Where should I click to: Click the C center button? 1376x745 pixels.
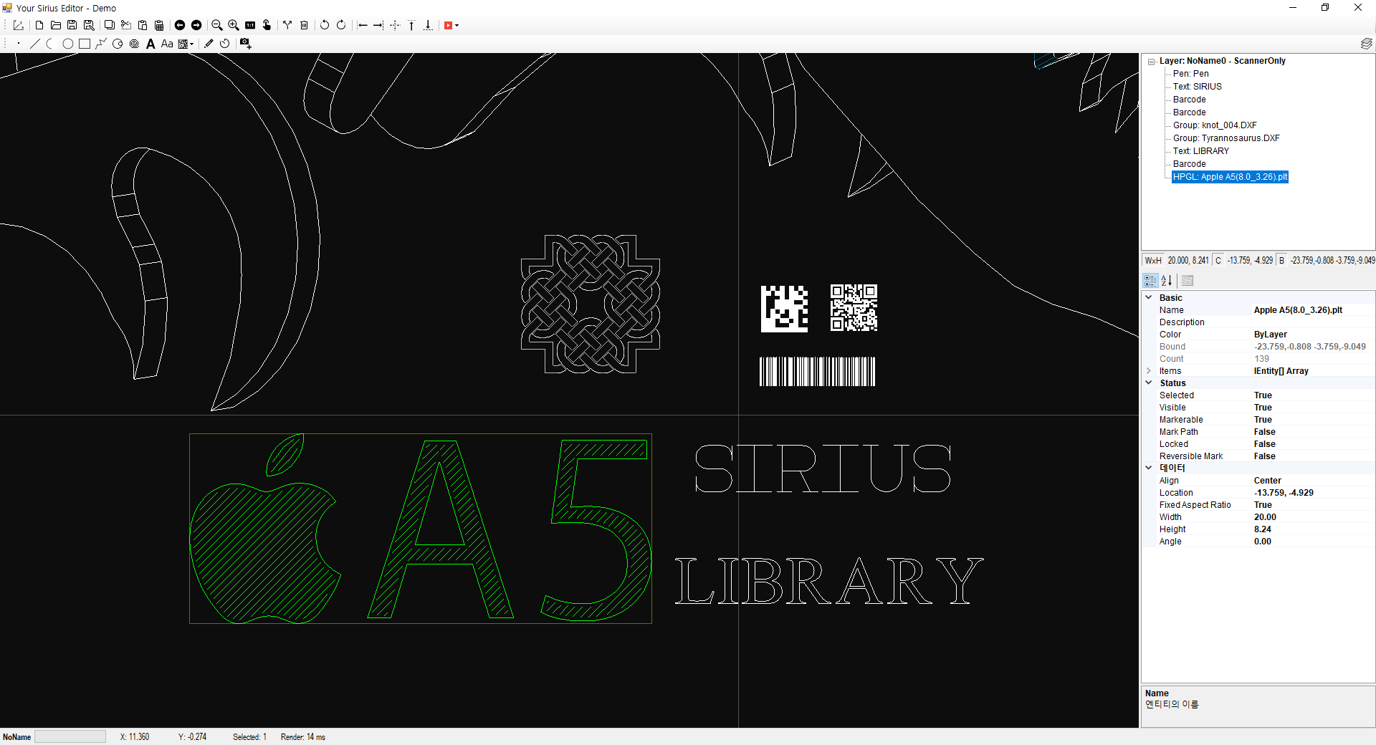click(1218, 261)
